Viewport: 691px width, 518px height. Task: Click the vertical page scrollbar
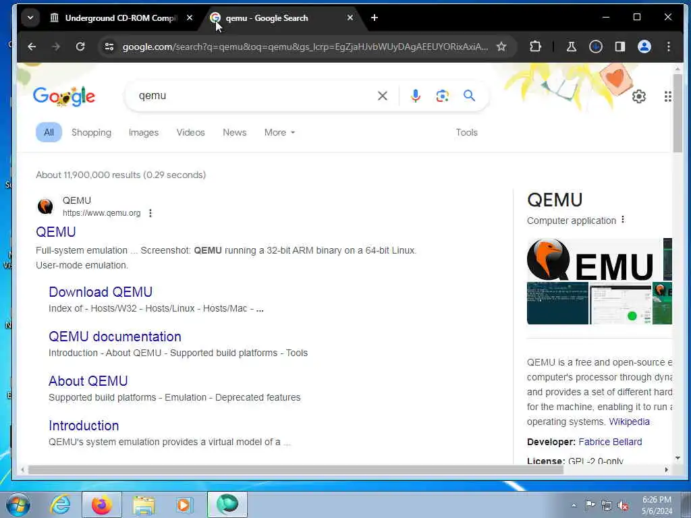click(678, 113)
